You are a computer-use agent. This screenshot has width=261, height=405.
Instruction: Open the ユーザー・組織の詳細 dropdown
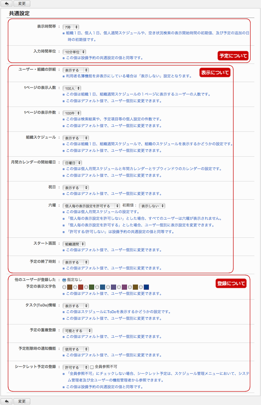coord(76,70)
